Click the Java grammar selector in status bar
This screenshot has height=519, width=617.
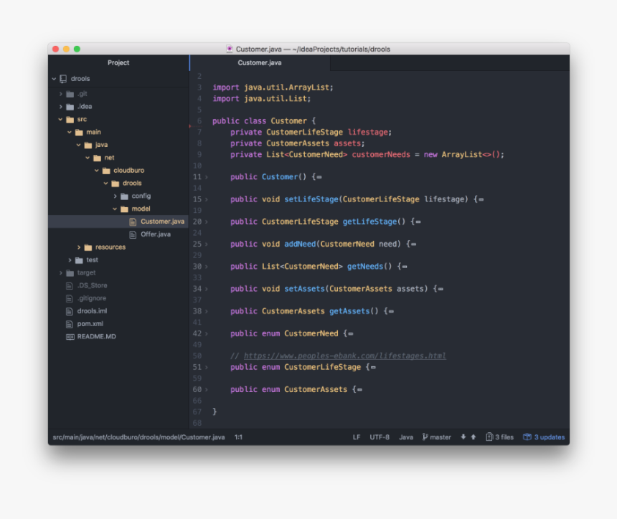point(406,437)
